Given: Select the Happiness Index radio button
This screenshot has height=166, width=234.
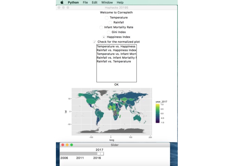Looking at the screenshot, I should (104, 37).
